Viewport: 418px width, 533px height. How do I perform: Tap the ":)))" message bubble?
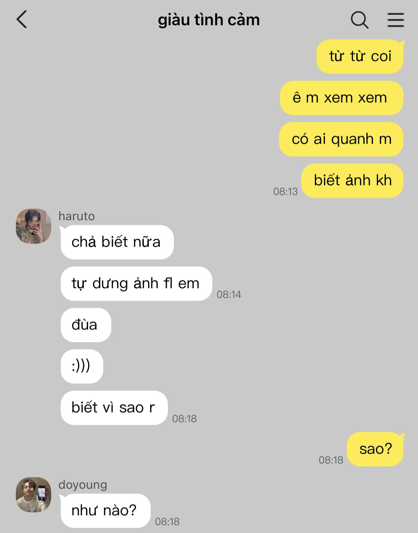pos(82,366)
